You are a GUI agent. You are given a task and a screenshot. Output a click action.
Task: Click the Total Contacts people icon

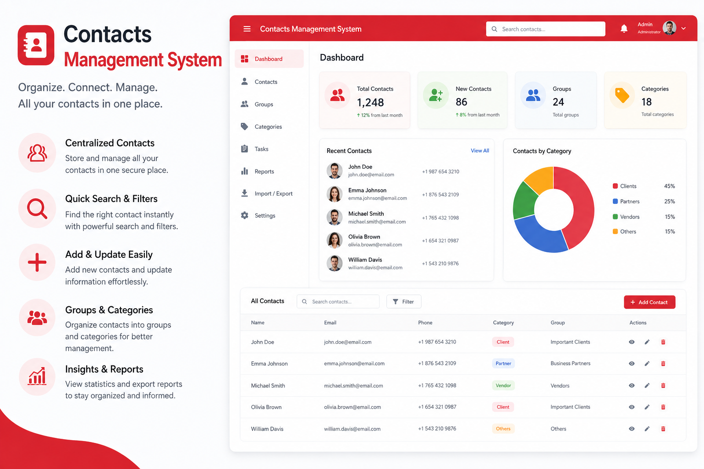(338, 95)
